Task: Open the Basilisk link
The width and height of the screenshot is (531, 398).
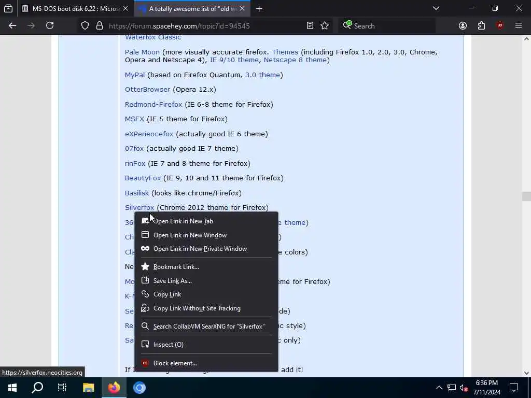Action: 137,193
